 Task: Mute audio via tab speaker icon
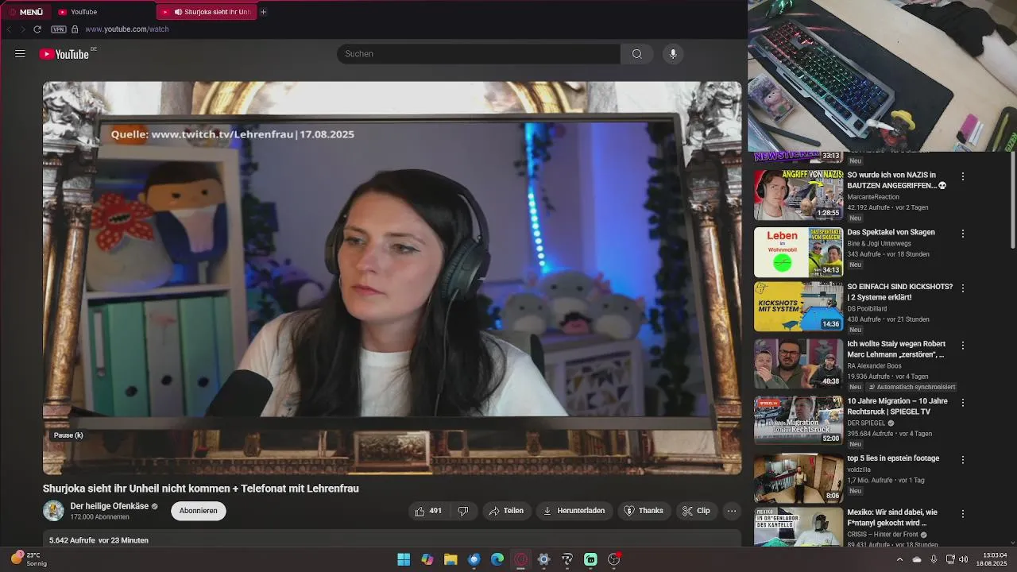click(x=178, y=12)
